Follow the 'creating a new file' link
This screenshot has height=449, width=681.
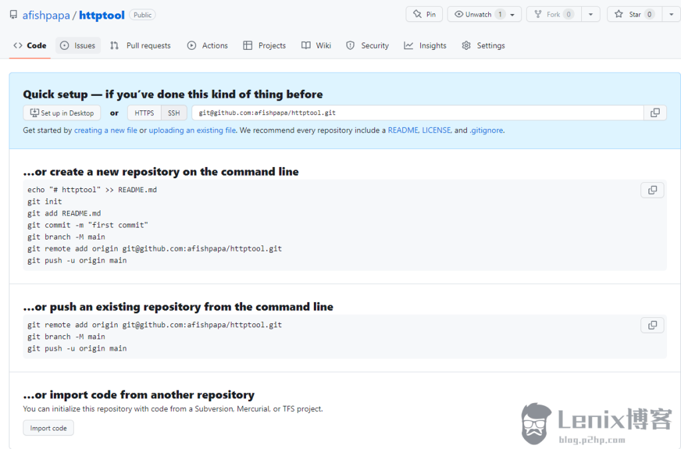[x=105, y=130]
